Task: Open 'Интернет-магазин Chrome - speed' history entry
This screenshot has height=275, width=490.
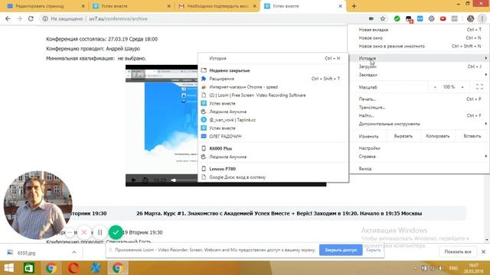Action: click(273, 87)
